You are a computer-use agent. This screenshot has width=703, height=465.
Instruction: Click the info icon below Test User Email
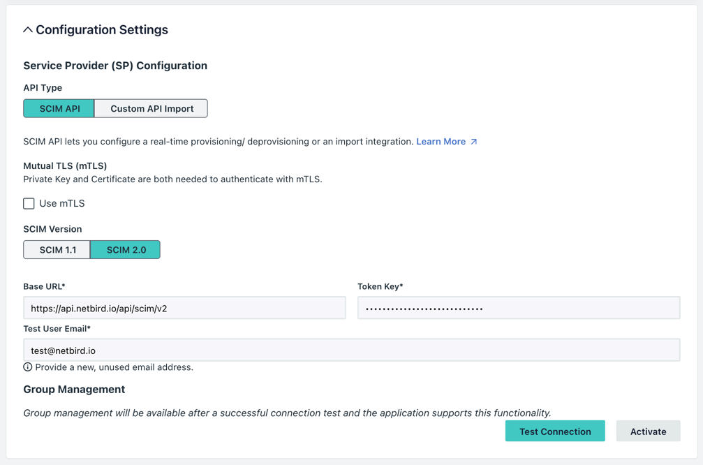[x=27, y=366]
